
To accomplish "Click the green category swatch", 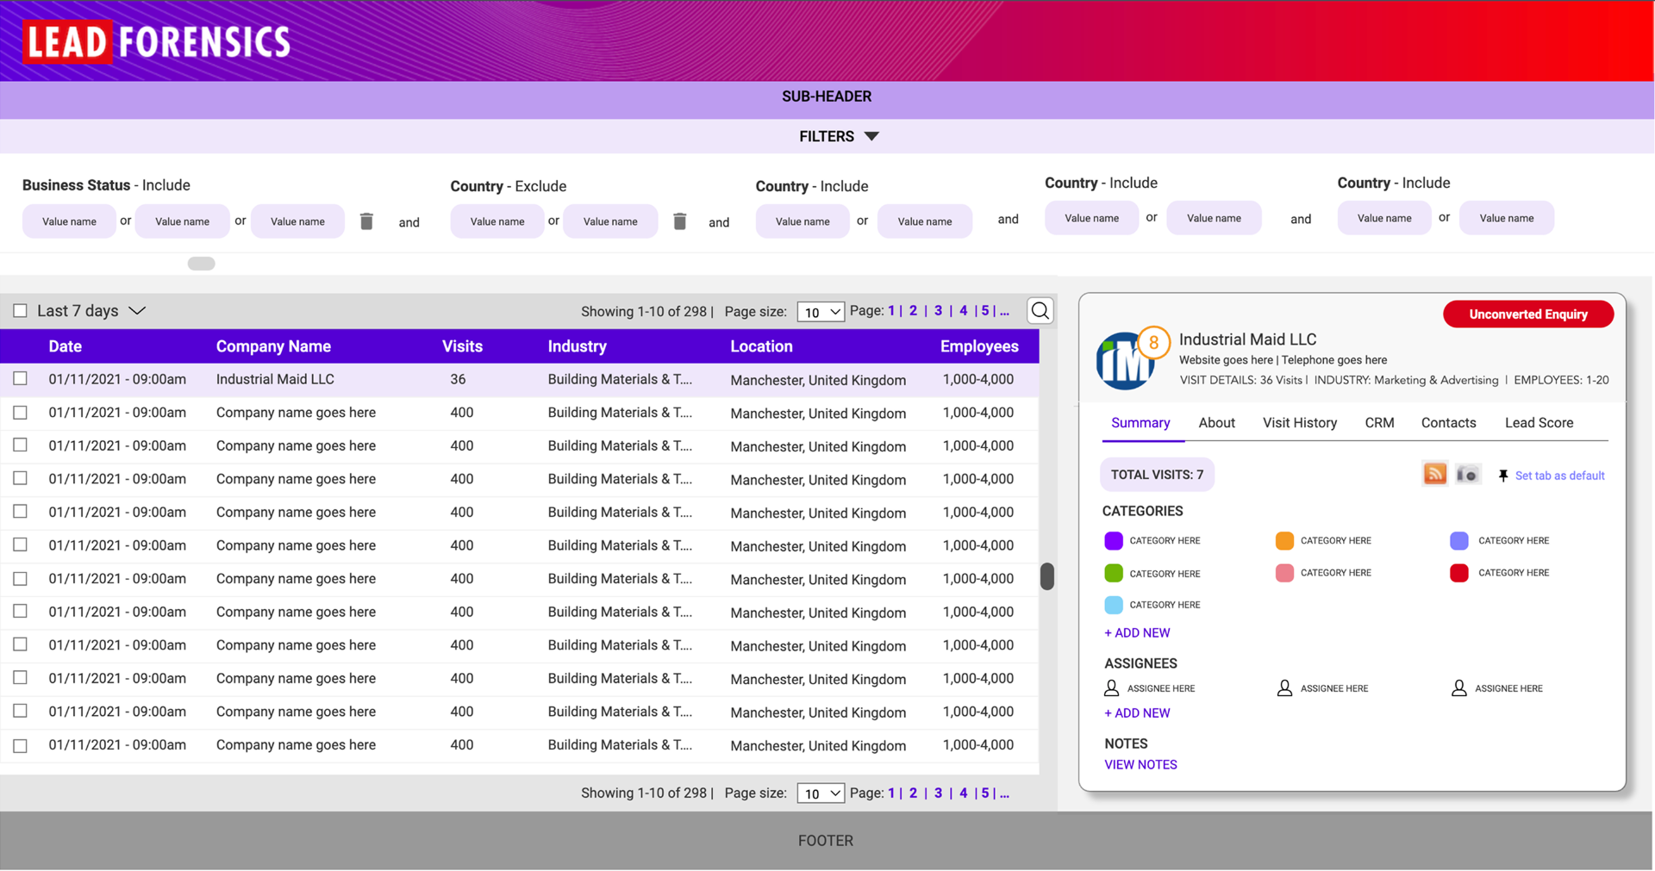I will [x=1113, y=573].
